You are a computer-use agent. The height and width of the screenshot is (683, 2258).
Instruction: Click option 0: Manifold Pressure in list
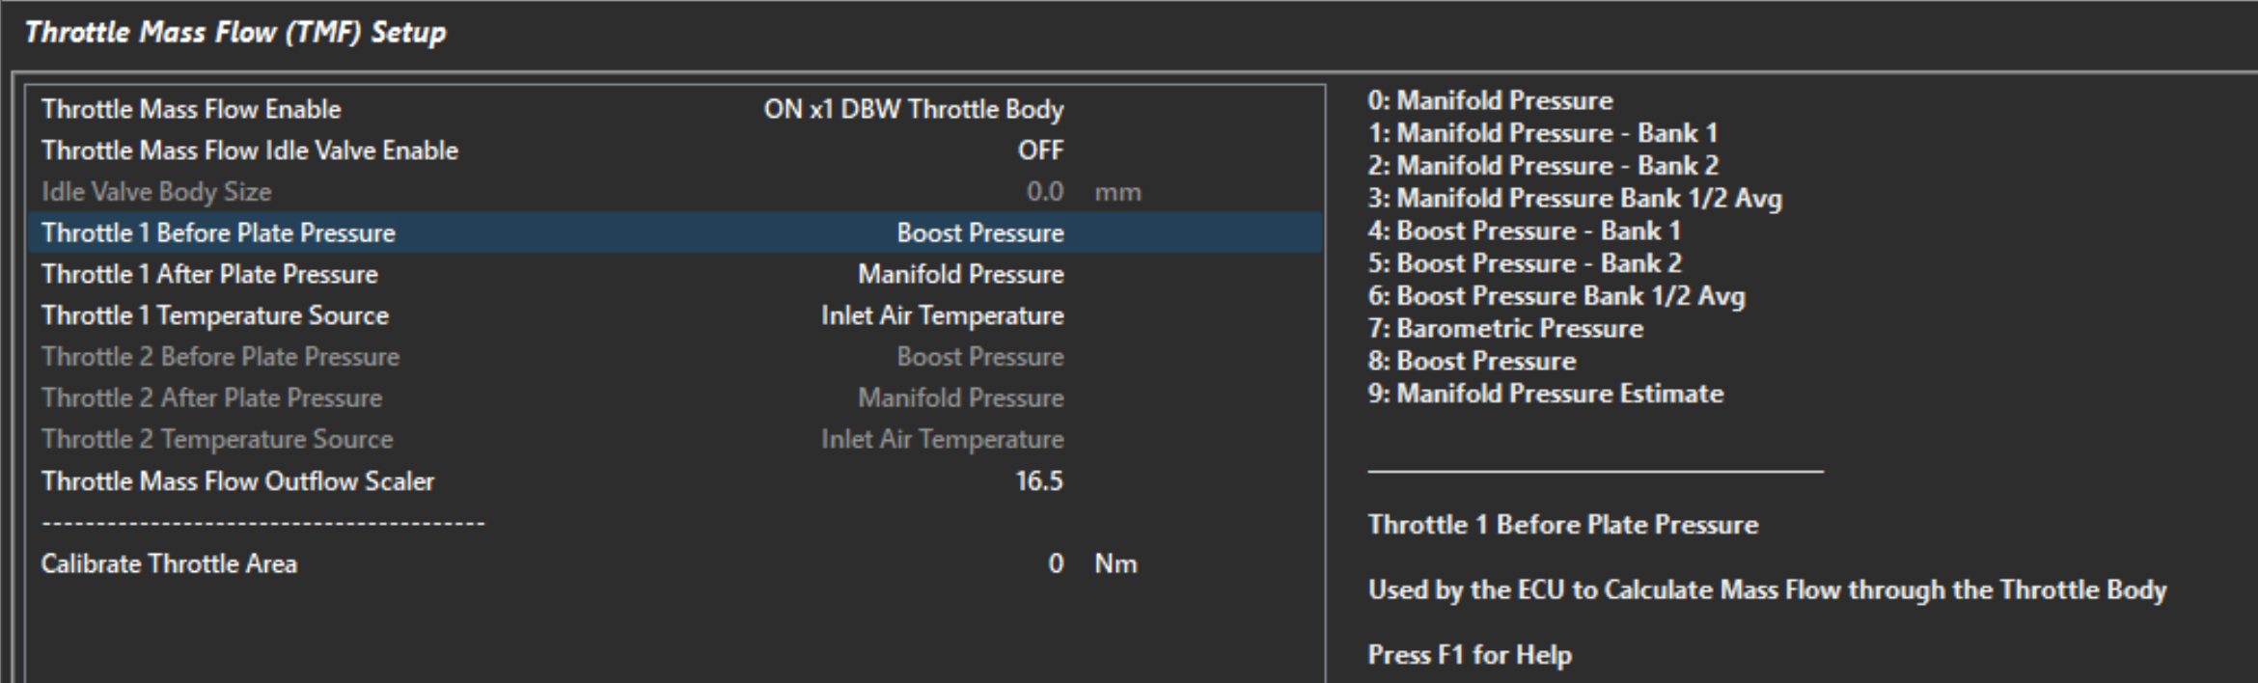tap(1490, 100)
